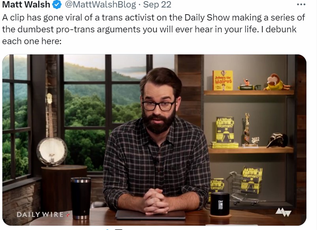Click the What is a Woman book on middle shelf
The height and width of the screenshot is (230, 319).
225,130
